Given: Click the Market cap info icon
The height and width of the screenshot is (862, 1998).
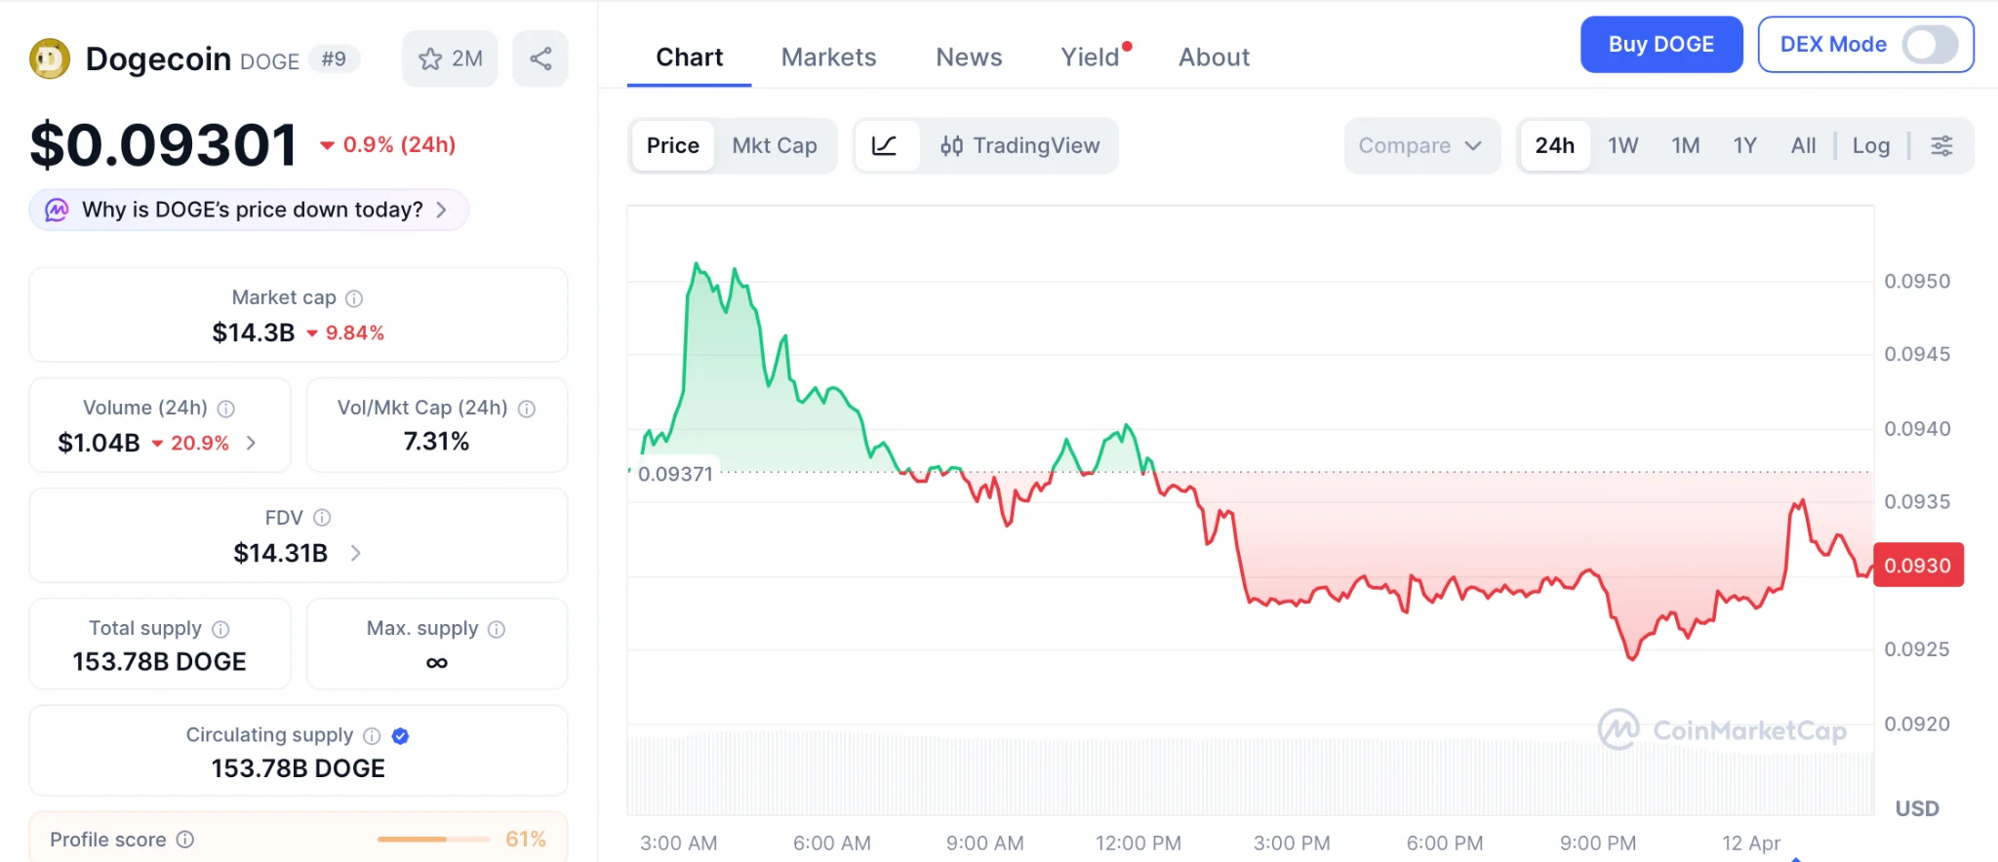Looking at the screenshot, I should click(x=353, y=297).
